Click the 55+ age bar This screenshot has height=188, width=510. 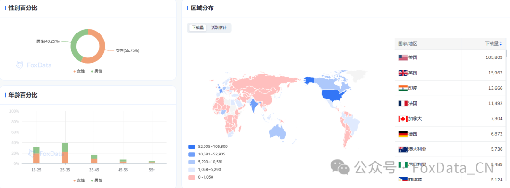(x=152, y=163)
